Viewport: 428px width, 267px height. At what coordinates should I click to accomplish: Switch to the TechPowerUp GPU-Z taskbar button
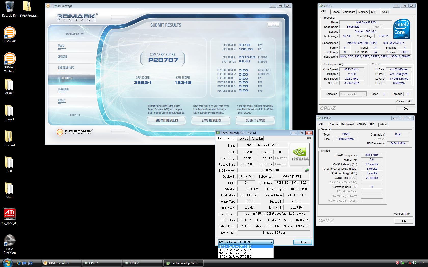[183, 263]
